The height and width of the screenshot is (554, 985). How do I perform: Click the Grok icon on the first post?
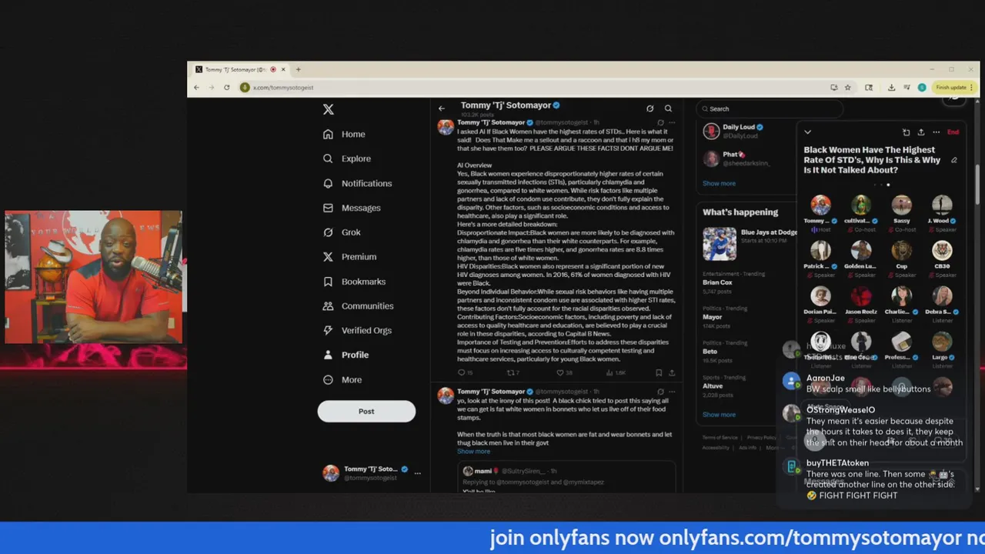tap(660, 122)
